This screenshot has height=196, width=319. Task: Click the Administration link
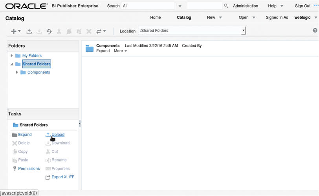(246, 6)
